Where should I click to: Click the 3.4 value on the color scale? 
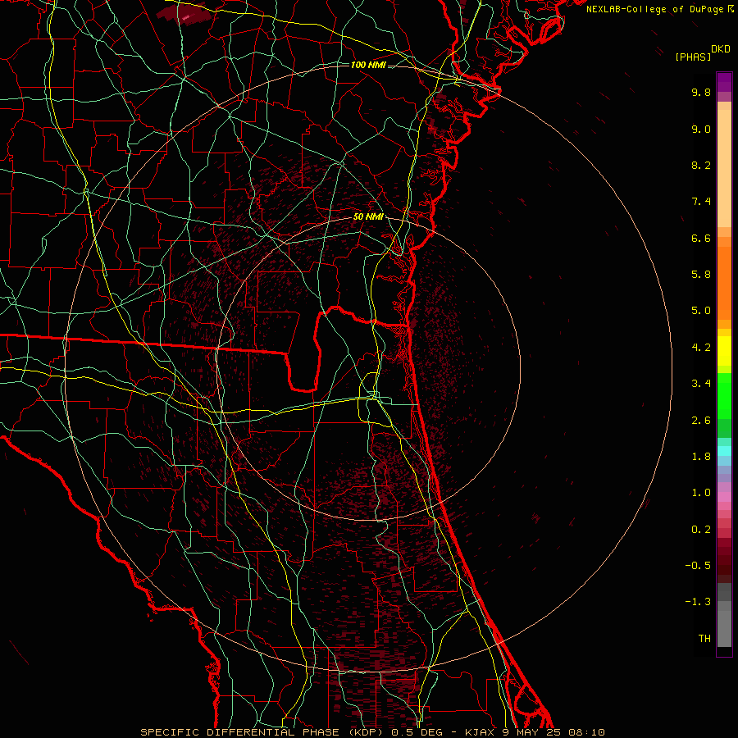coord(701,384)
